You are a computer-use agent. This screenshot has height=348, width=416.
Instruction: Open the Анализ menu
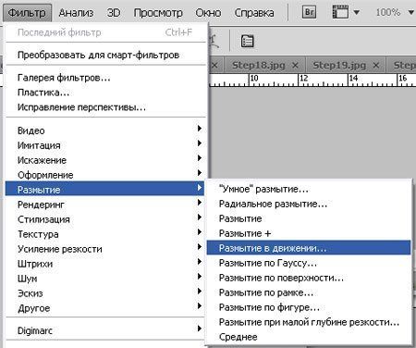pyautogui.click(x=76, y=13)
